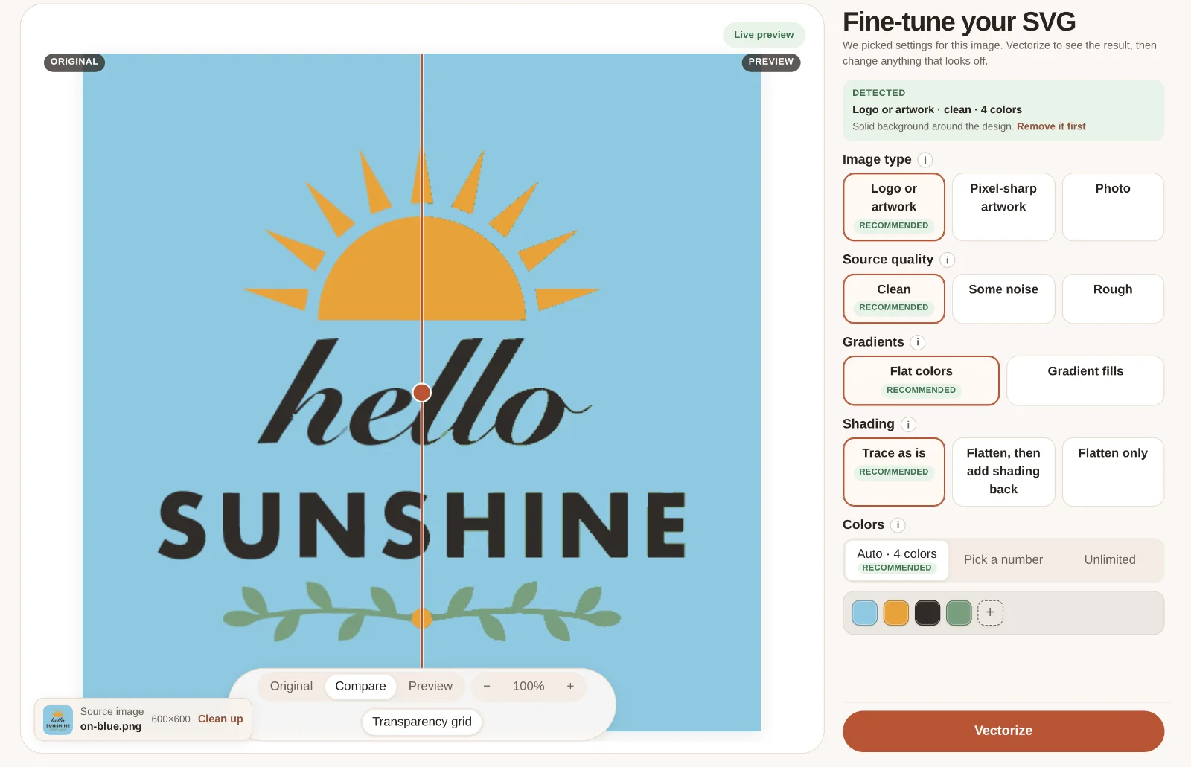Select Flat colors gradient option
The width and height of the screenshot is (1191, 767).
(x=921, y=380)
